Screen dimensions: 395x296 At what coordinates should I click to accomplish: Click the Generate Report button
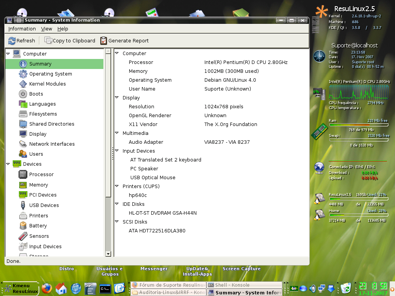pyautogui.click(x=125, y=40)
